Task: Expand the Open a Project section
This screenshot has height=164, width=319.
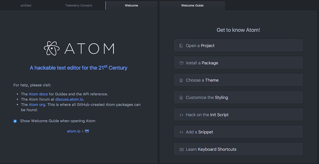Action: [x=238, y=45]
